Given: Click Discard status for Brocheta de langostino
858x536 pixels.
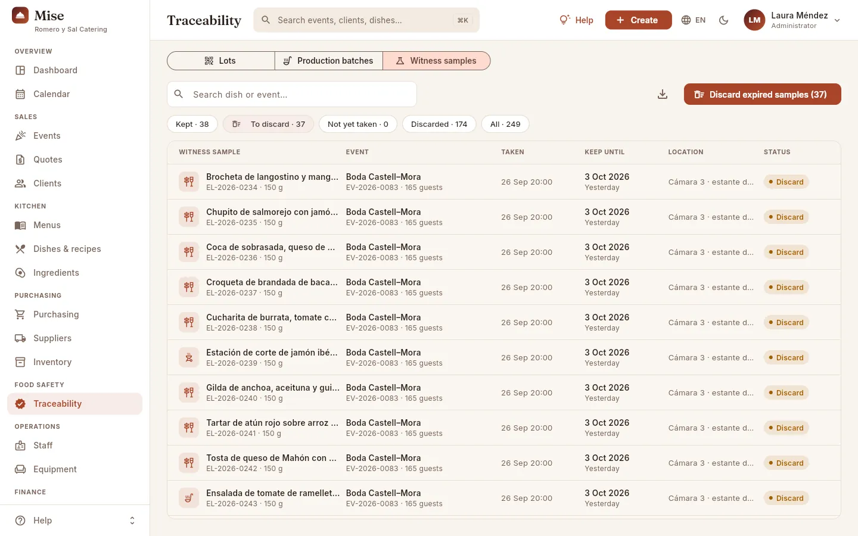Looking at the screenshot, I should pyautogui.click(x=786, y=182).
